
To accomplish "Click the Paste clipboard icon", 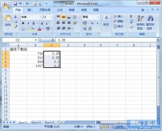I will pos(8,19).
